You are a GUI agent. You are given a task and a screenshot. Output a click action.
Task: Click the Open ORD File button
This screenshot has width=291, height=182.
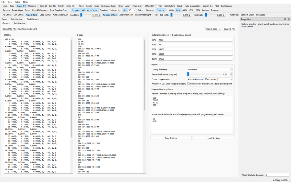(9, 29)
